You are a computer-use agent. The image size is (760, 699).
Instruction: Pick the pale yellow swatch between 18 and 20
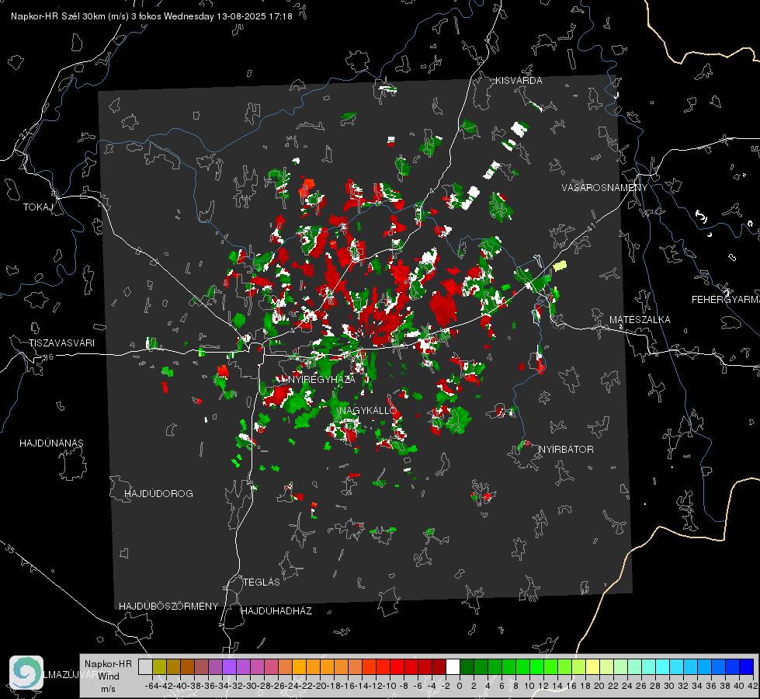(592, 666)
